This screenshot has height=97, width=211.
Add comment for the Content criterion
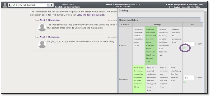point(185,48)
